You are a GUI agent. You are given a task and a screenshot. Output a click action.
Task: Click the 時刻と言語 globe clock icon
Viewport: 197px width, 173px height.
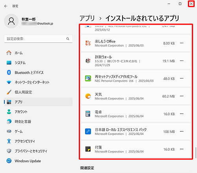(x=9, y=121)
